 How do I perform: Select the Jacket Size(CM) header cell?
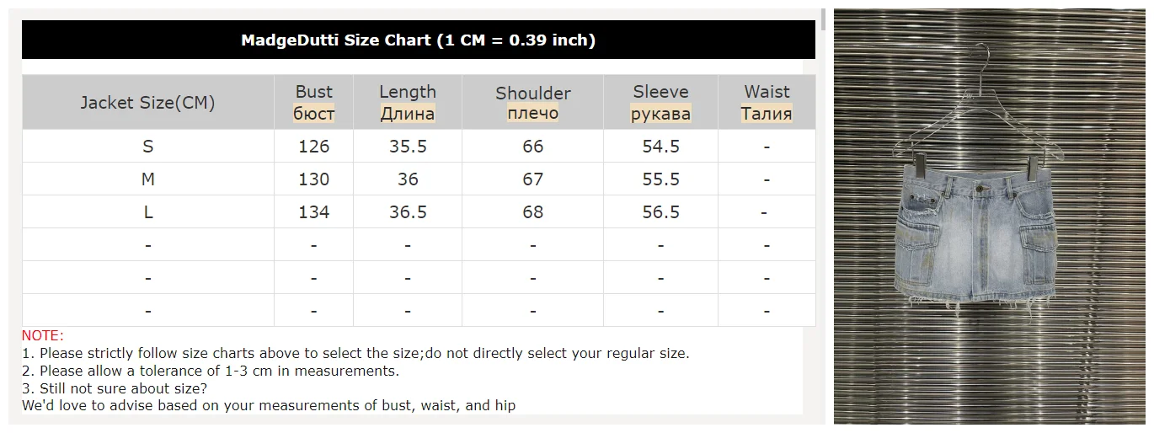[x=147, y=102]
